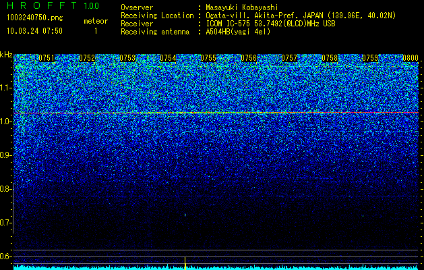Click the 0754 time marker
This screenshot has height=270, width=424.
pos(168,58)
